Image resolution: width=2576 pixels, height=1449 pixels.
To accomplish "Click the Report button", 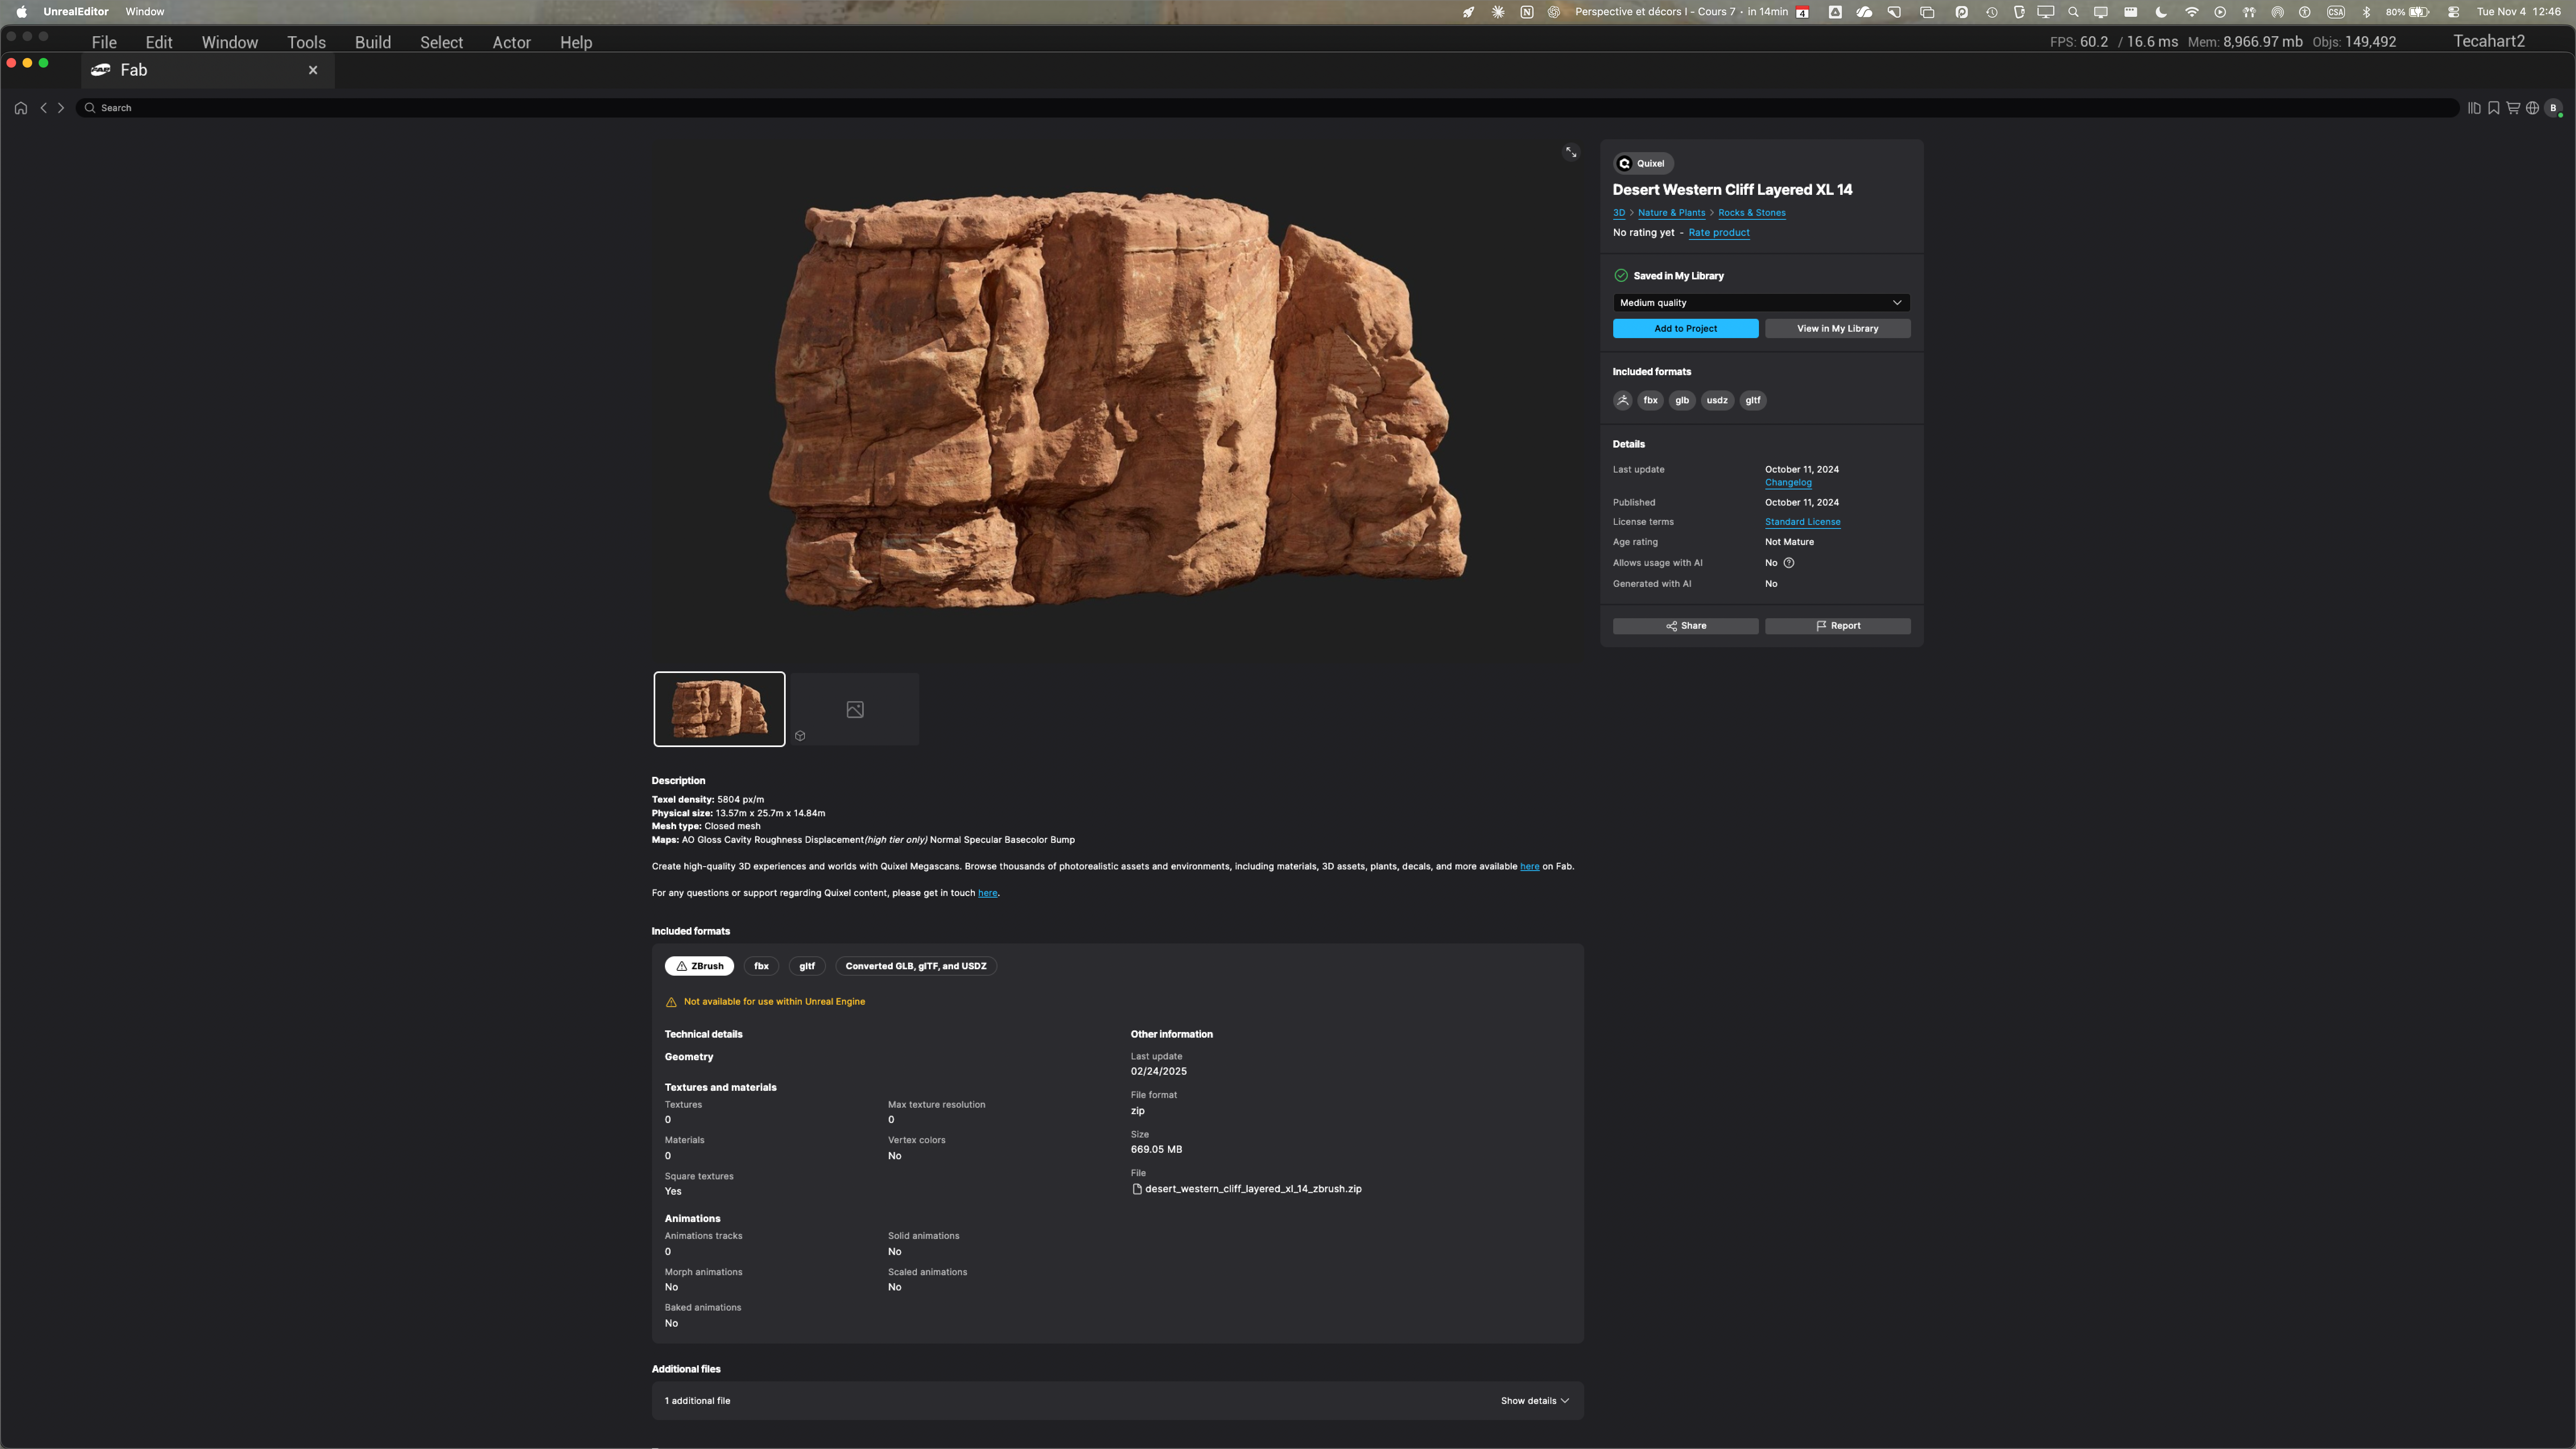I will point(1837,626).
